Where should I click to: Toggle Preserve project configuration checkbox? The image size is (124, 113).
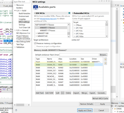[35, 46]
